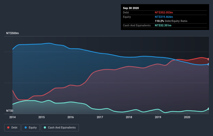Click the 2016 x-axis label
The width and height of the screenshot is (213, 136).
click(71, 117)
